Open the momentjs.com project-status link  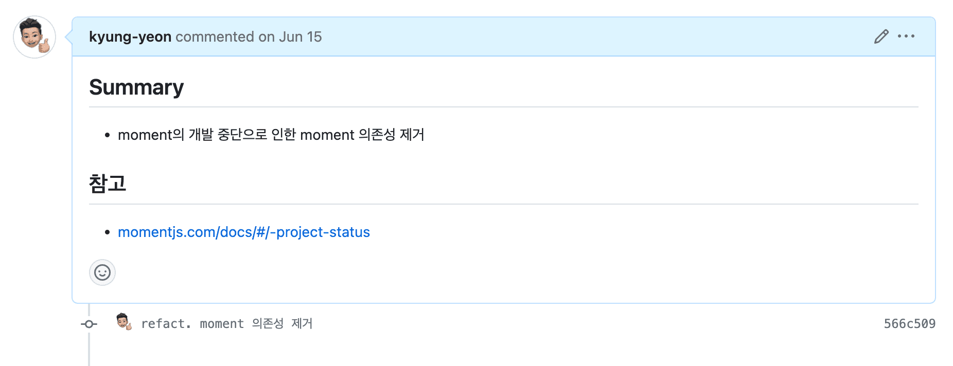244,232
